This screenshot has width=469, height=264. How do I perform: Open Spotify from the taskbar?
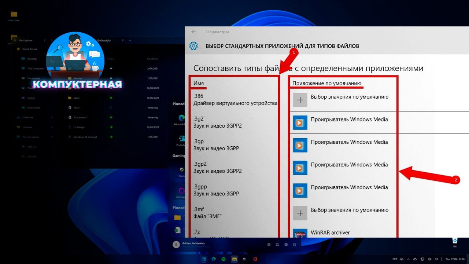point(224,259)
